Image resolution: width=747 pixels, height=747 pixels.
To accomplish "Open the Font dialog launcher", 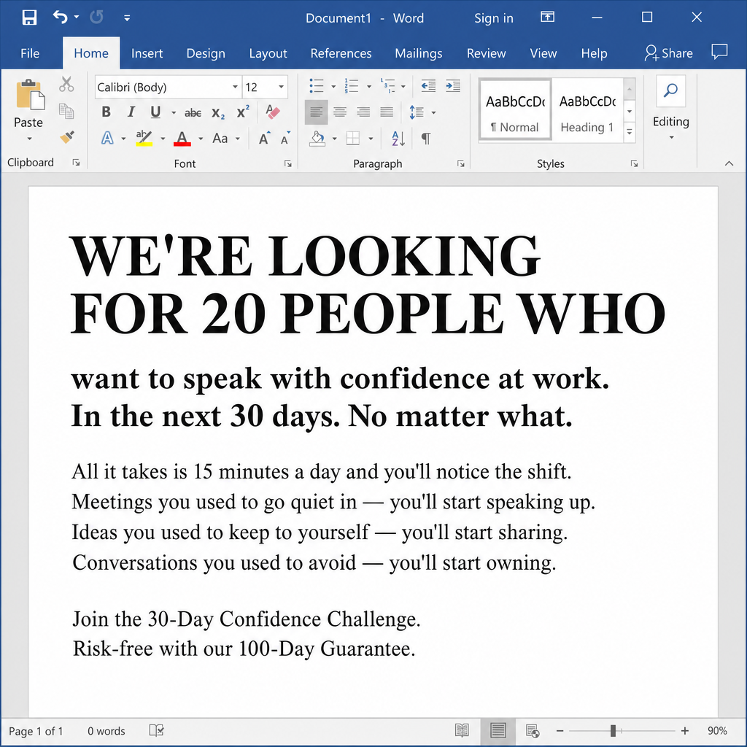I will 288,164.
